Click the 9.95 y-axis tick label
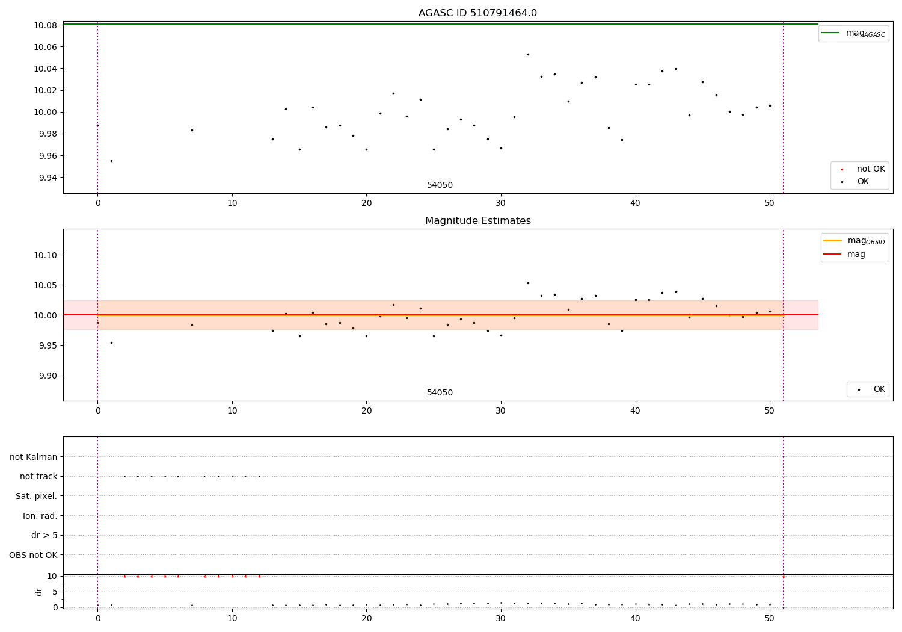902x632 pixels. point(48,345)
